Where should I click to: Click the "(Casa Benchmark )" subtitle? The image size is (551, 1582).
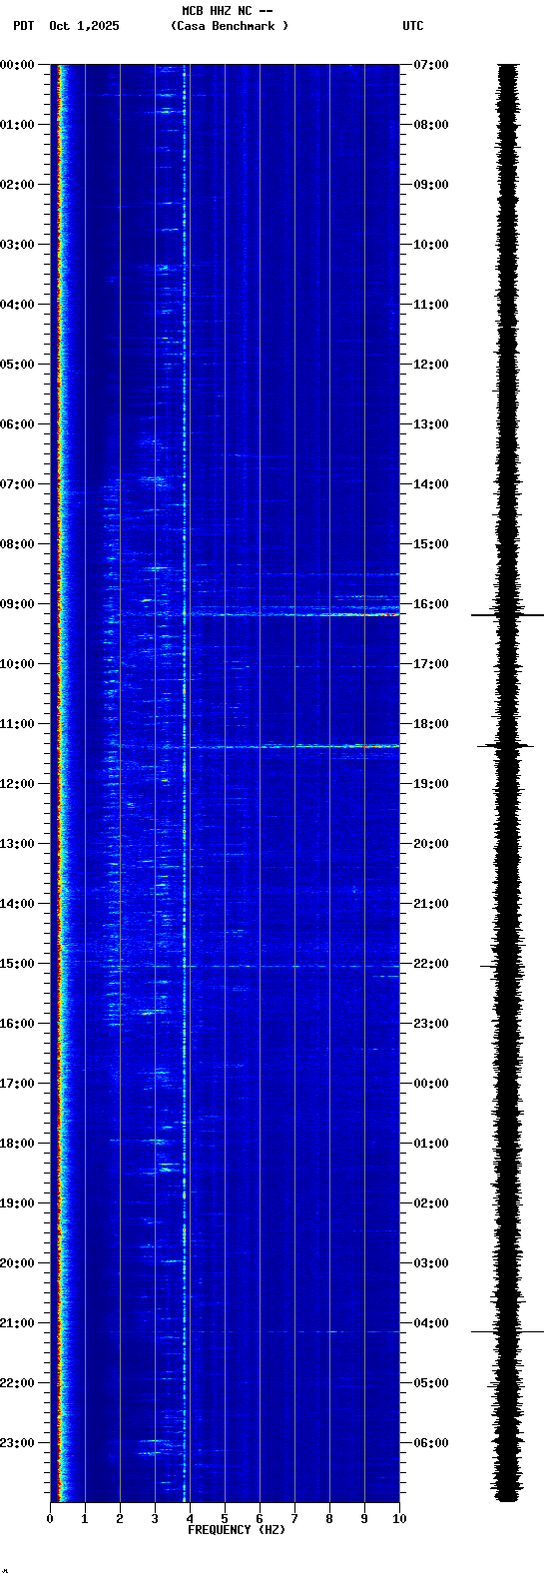point(230,26)
